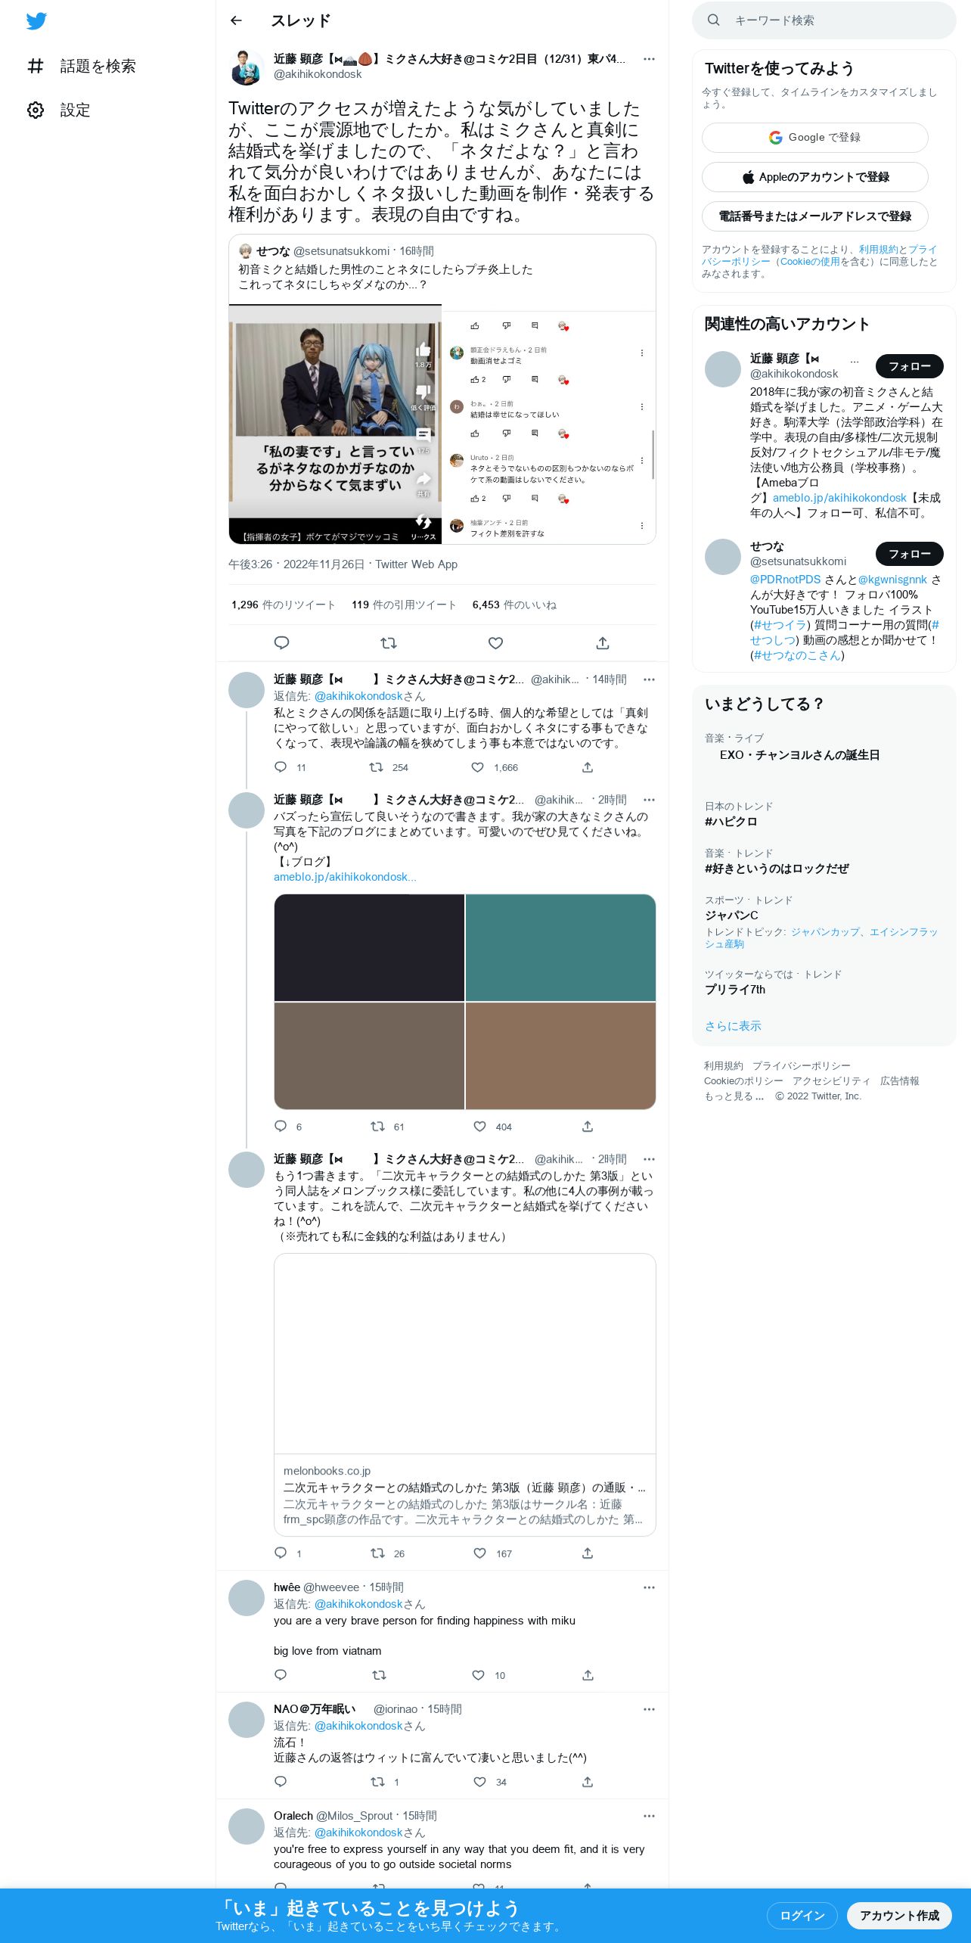Viewport: 971px width, 1943px height.
Task: Sign up with Google で登録 button
Action: 815,138
